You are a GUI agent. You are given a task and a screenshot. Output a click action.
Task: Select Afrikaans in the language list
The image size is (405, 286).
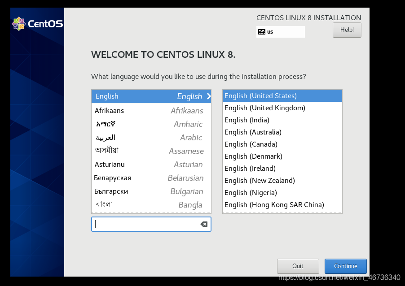(151, 111)
